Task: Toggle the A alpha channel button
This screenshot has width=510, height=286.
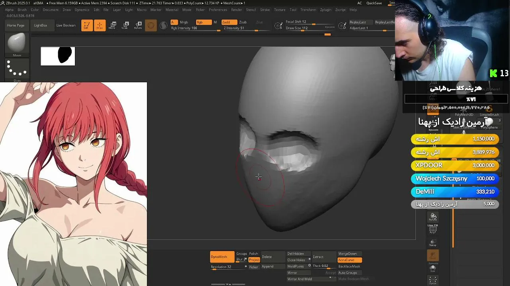Action: [x=174, y=22]
